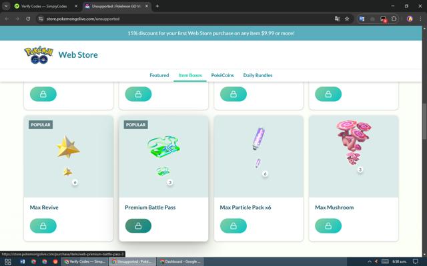The width and height of the screenshot is (427, 266).
Task: Open the Max Revive star item image
Action: [68, 147]
